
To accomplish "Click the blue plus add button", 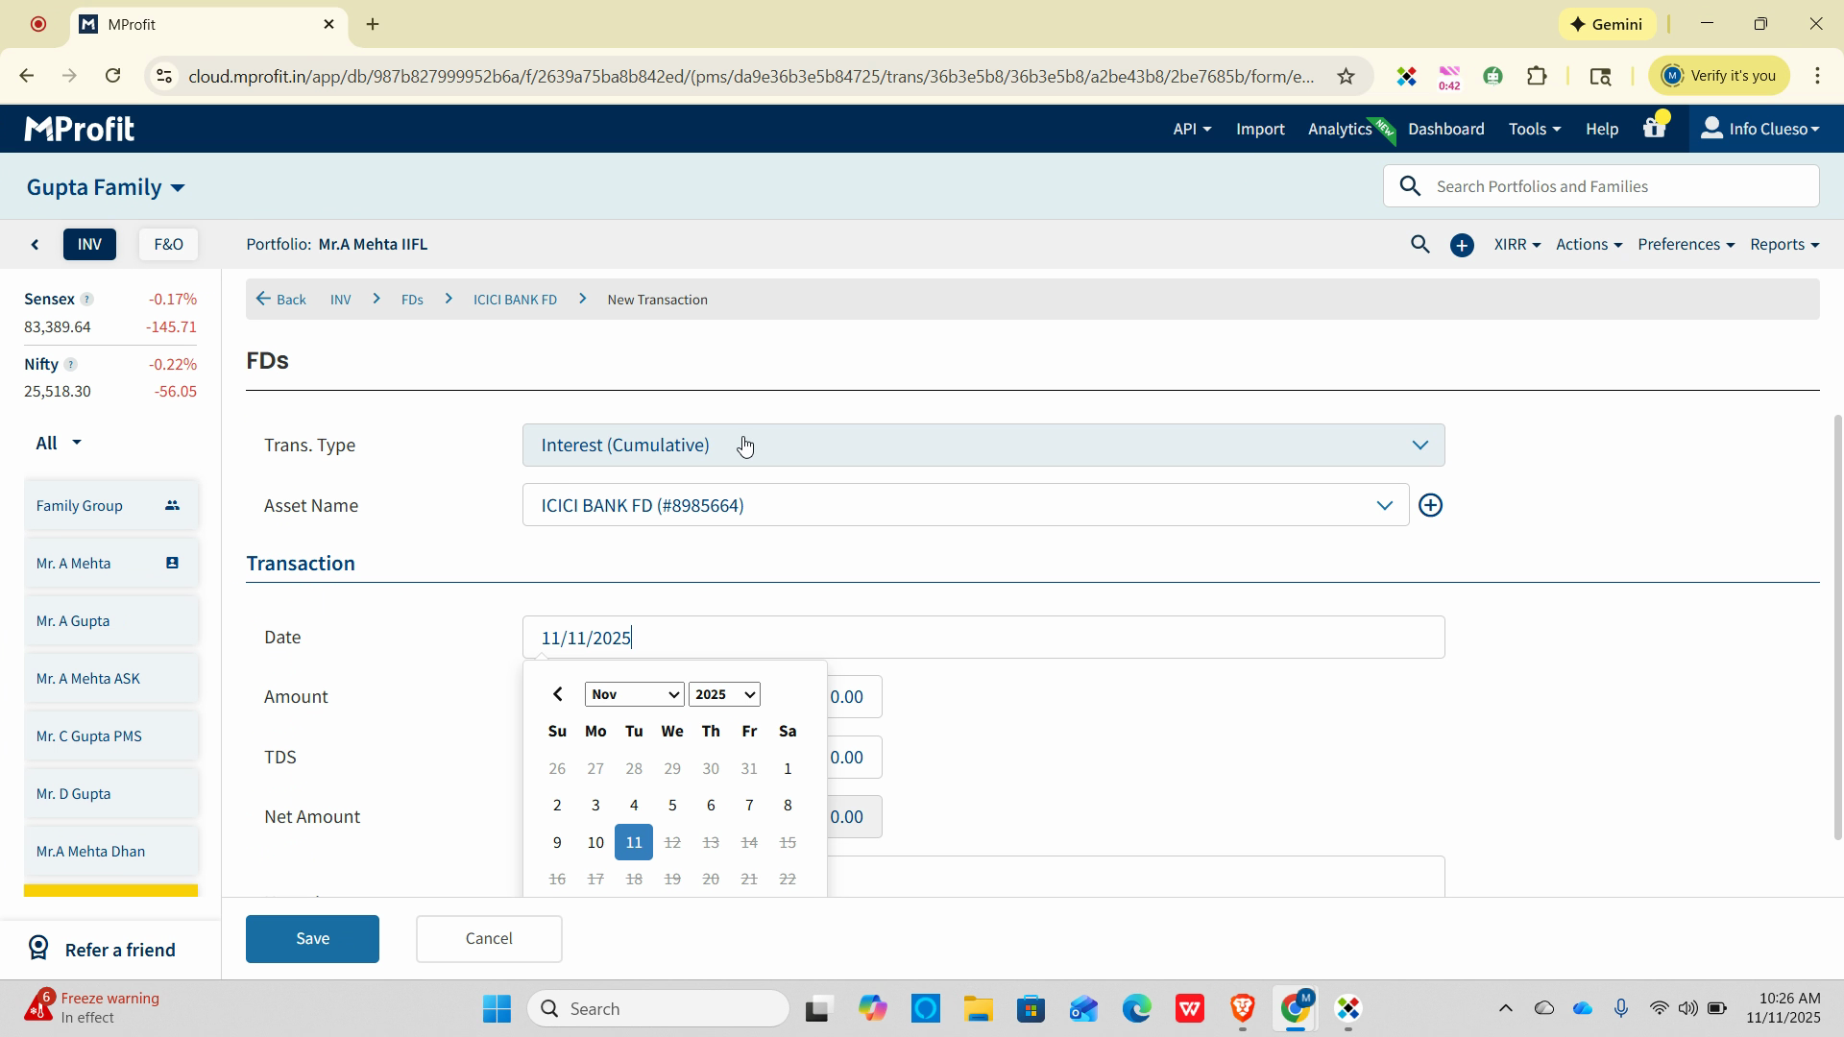I will pyautogui.click(x=1462, y=246).
